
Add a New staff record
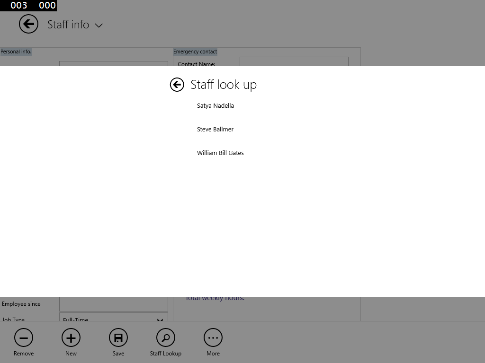[x=71, y=337]
